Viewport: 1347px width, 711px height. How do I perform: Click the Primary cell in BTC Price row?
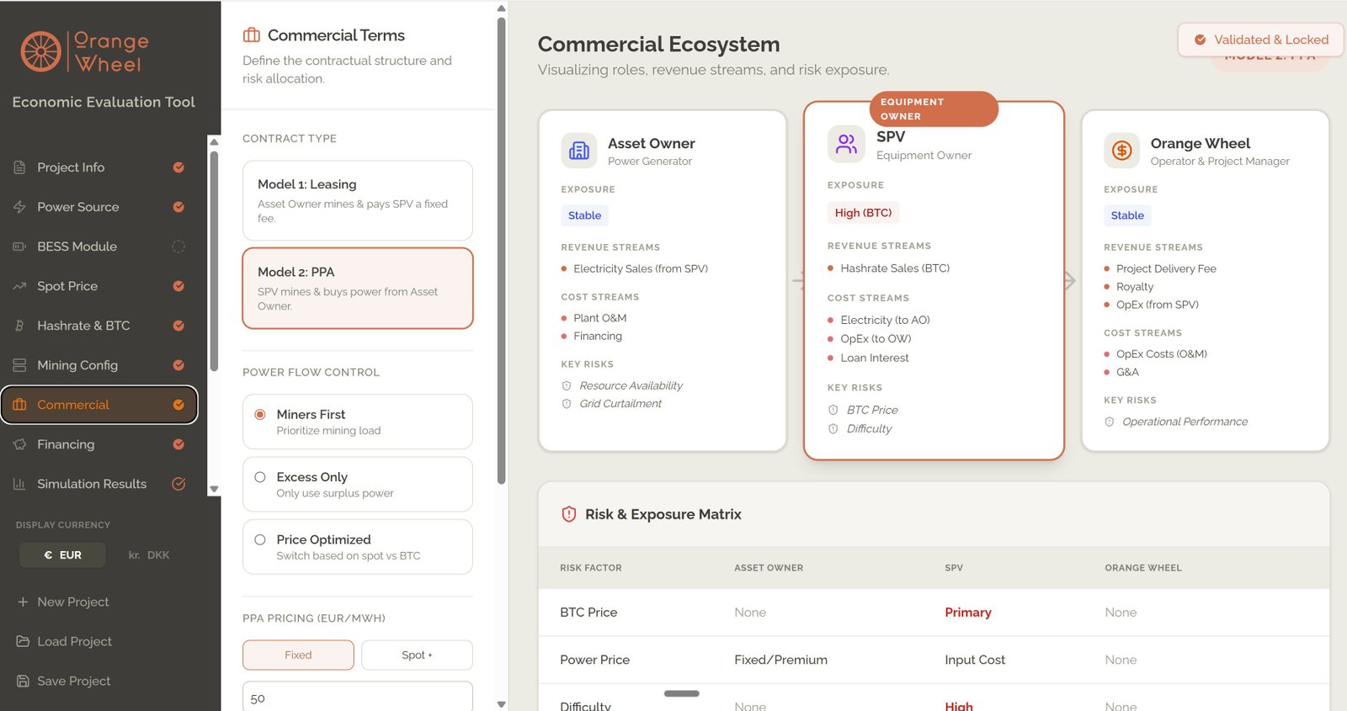967,613
